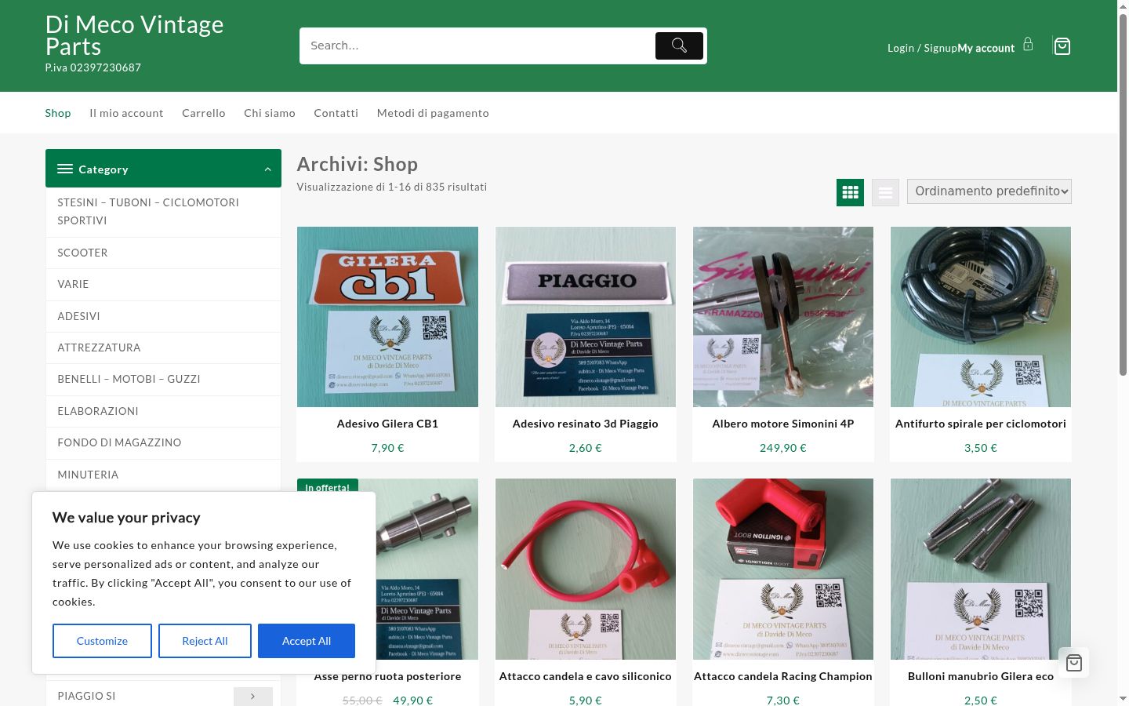Open the Adesivo resinato 3d Piaggio image
The width and height of the screenshot is (1129, 706).
click(x=586, y=317)
